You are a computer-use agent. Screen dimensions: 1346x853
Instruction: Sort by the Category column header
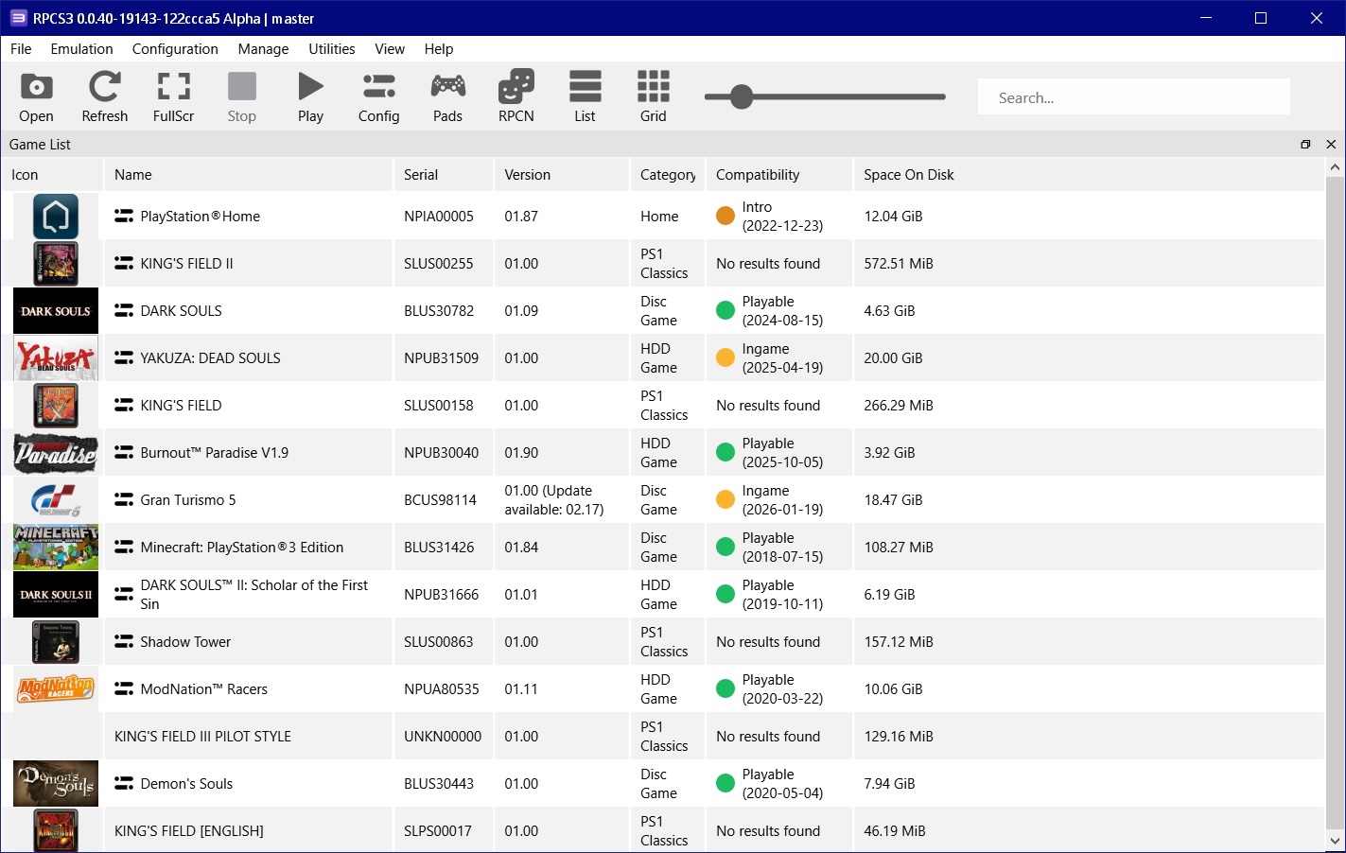click(668, 175)
